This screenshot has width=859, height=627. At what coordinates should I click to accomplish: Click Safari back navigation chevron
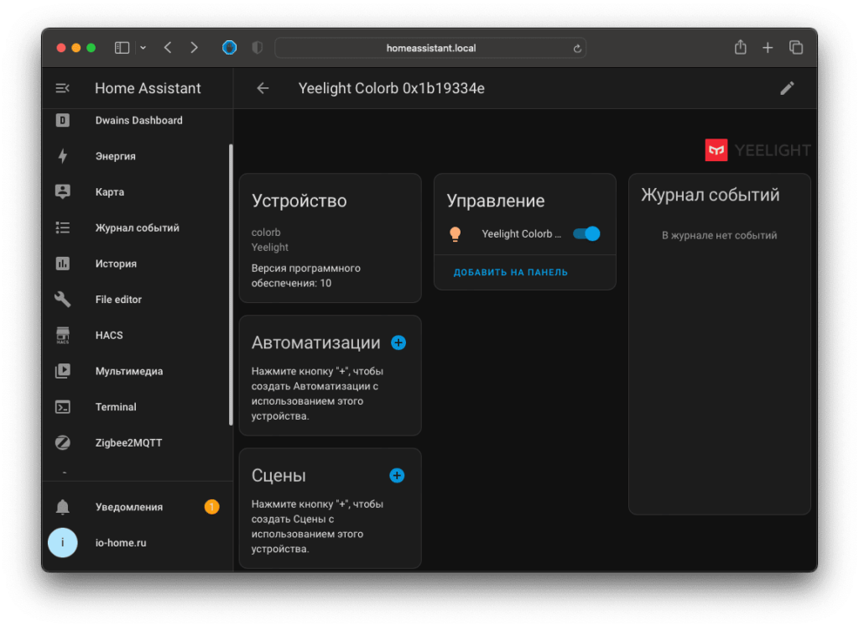[168, 48]
